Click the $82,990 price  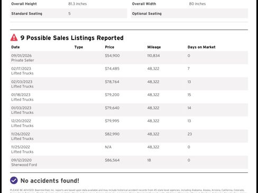click(x=112, y=134)
